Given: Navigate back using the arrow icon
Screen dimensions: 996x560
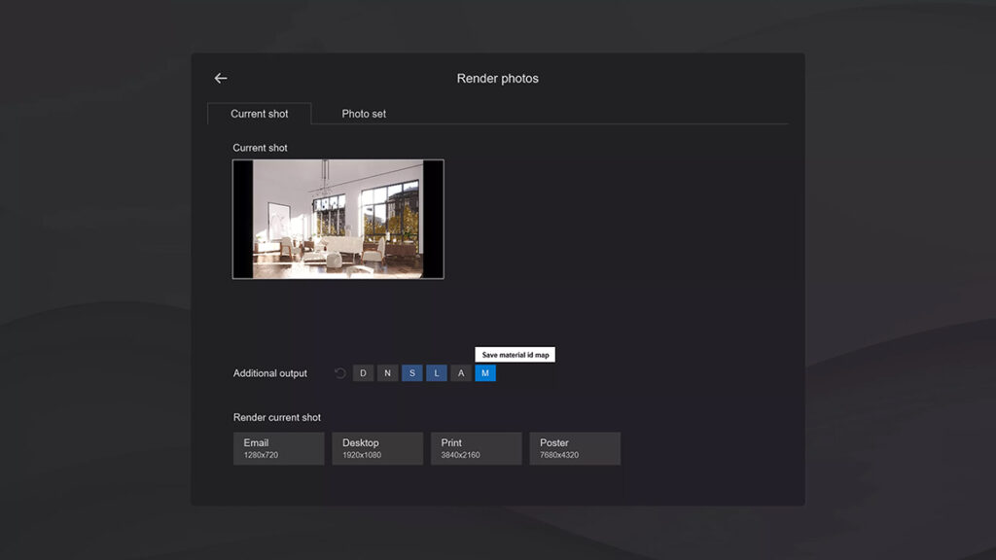Looking at the screenshot, I should (x=220, y=78).
